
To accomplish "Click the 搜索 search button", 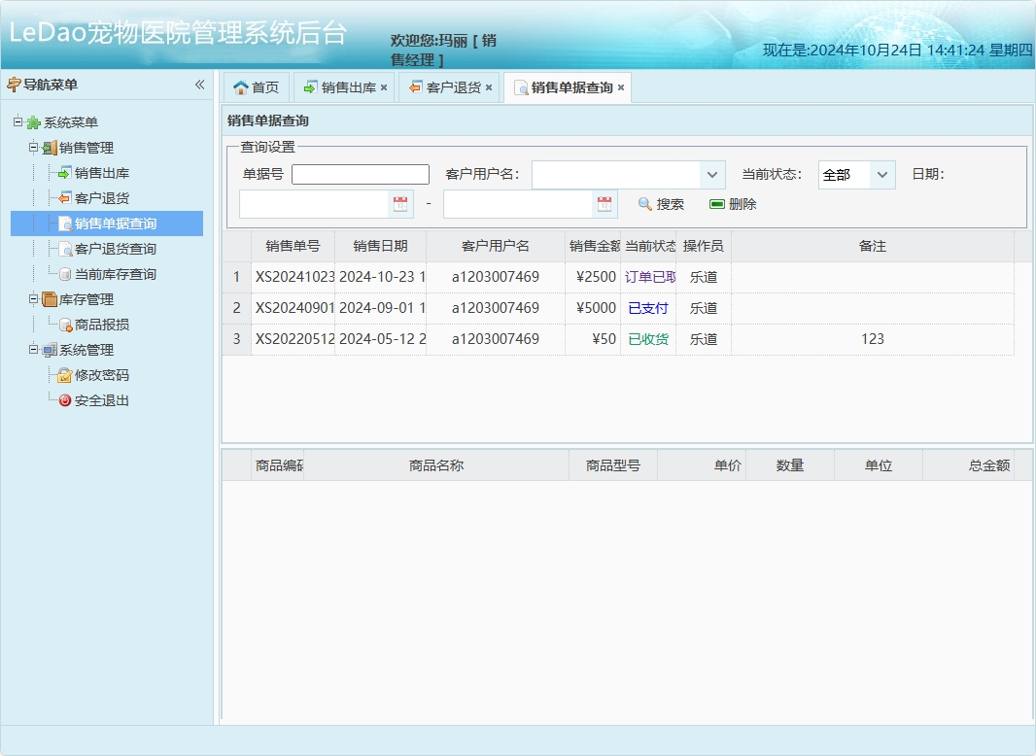I will point(663,204).
